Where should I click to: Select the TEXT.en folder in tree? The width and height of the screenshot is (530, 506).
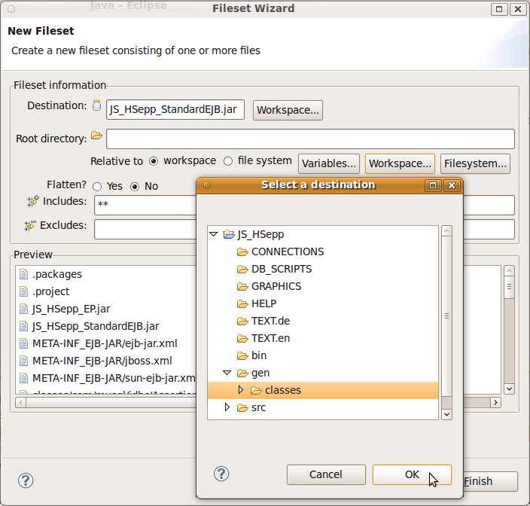pos(270,338)
